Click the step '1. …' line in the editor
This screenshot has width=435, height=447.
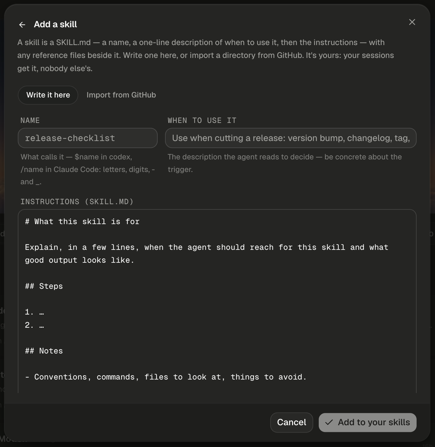click(x=34, y=312)
